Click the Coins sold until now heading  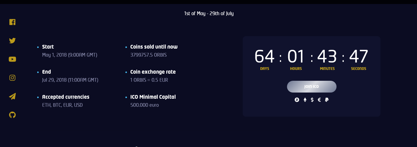[154, 47]
